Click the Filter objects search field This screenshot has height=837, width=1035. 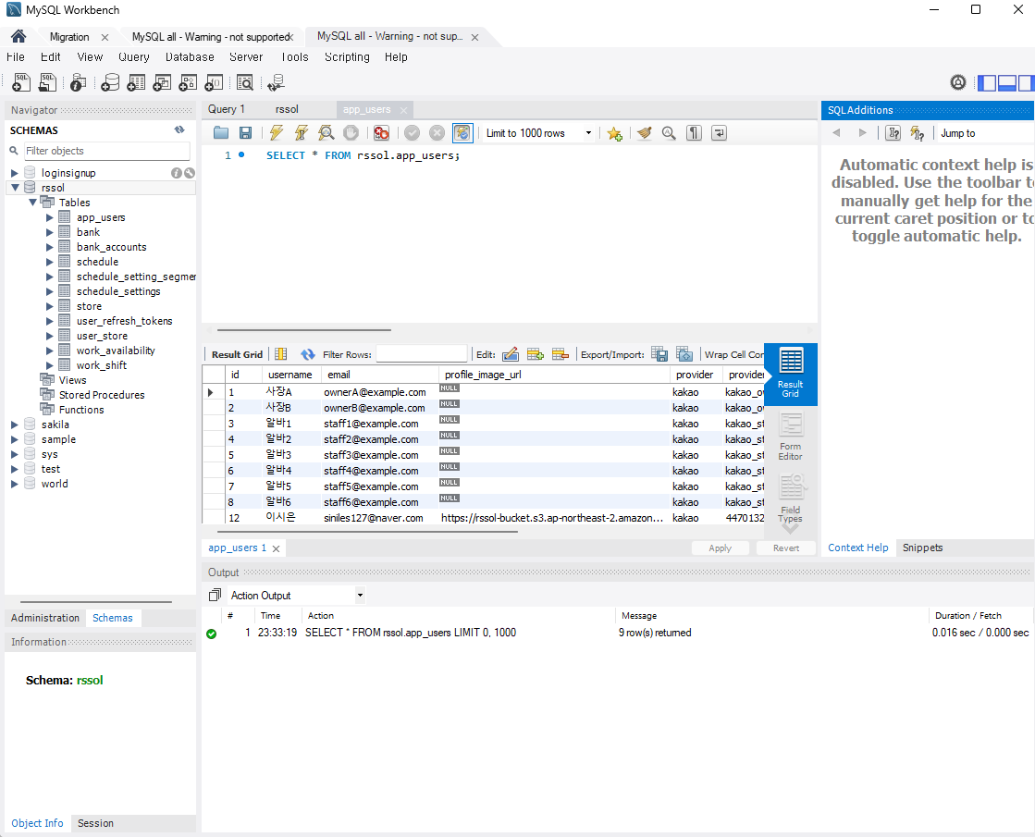tap(107, 151)
